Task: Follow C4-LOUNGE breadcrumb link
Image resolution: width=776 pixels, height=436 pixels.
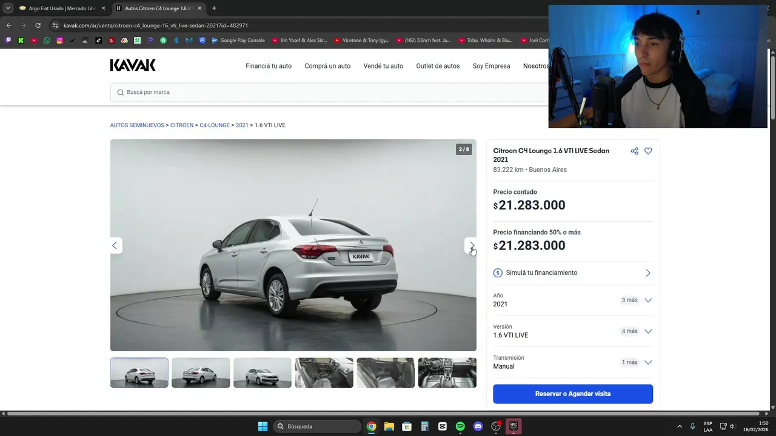Action: [215, 125]
